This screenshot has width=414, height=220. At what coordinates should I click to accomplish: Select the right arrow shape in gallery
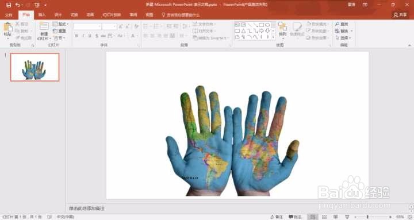[261, 31]
